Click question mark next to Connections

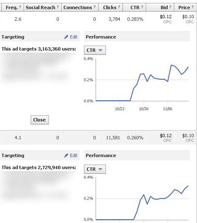95,7
